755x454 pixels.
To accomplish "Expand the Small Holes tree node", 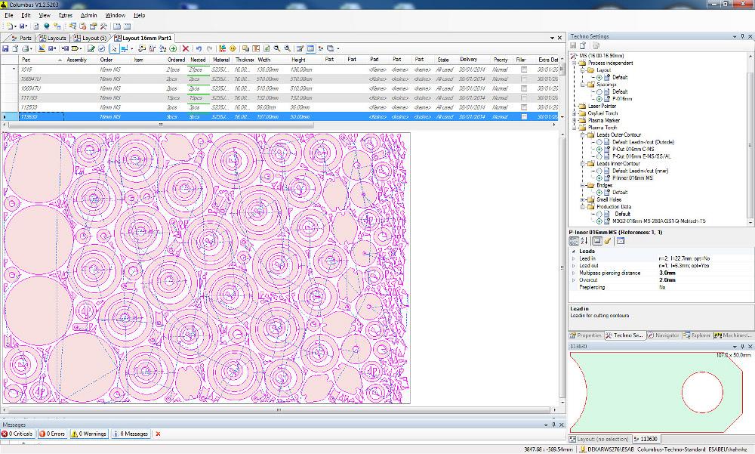I will [583, 199].
